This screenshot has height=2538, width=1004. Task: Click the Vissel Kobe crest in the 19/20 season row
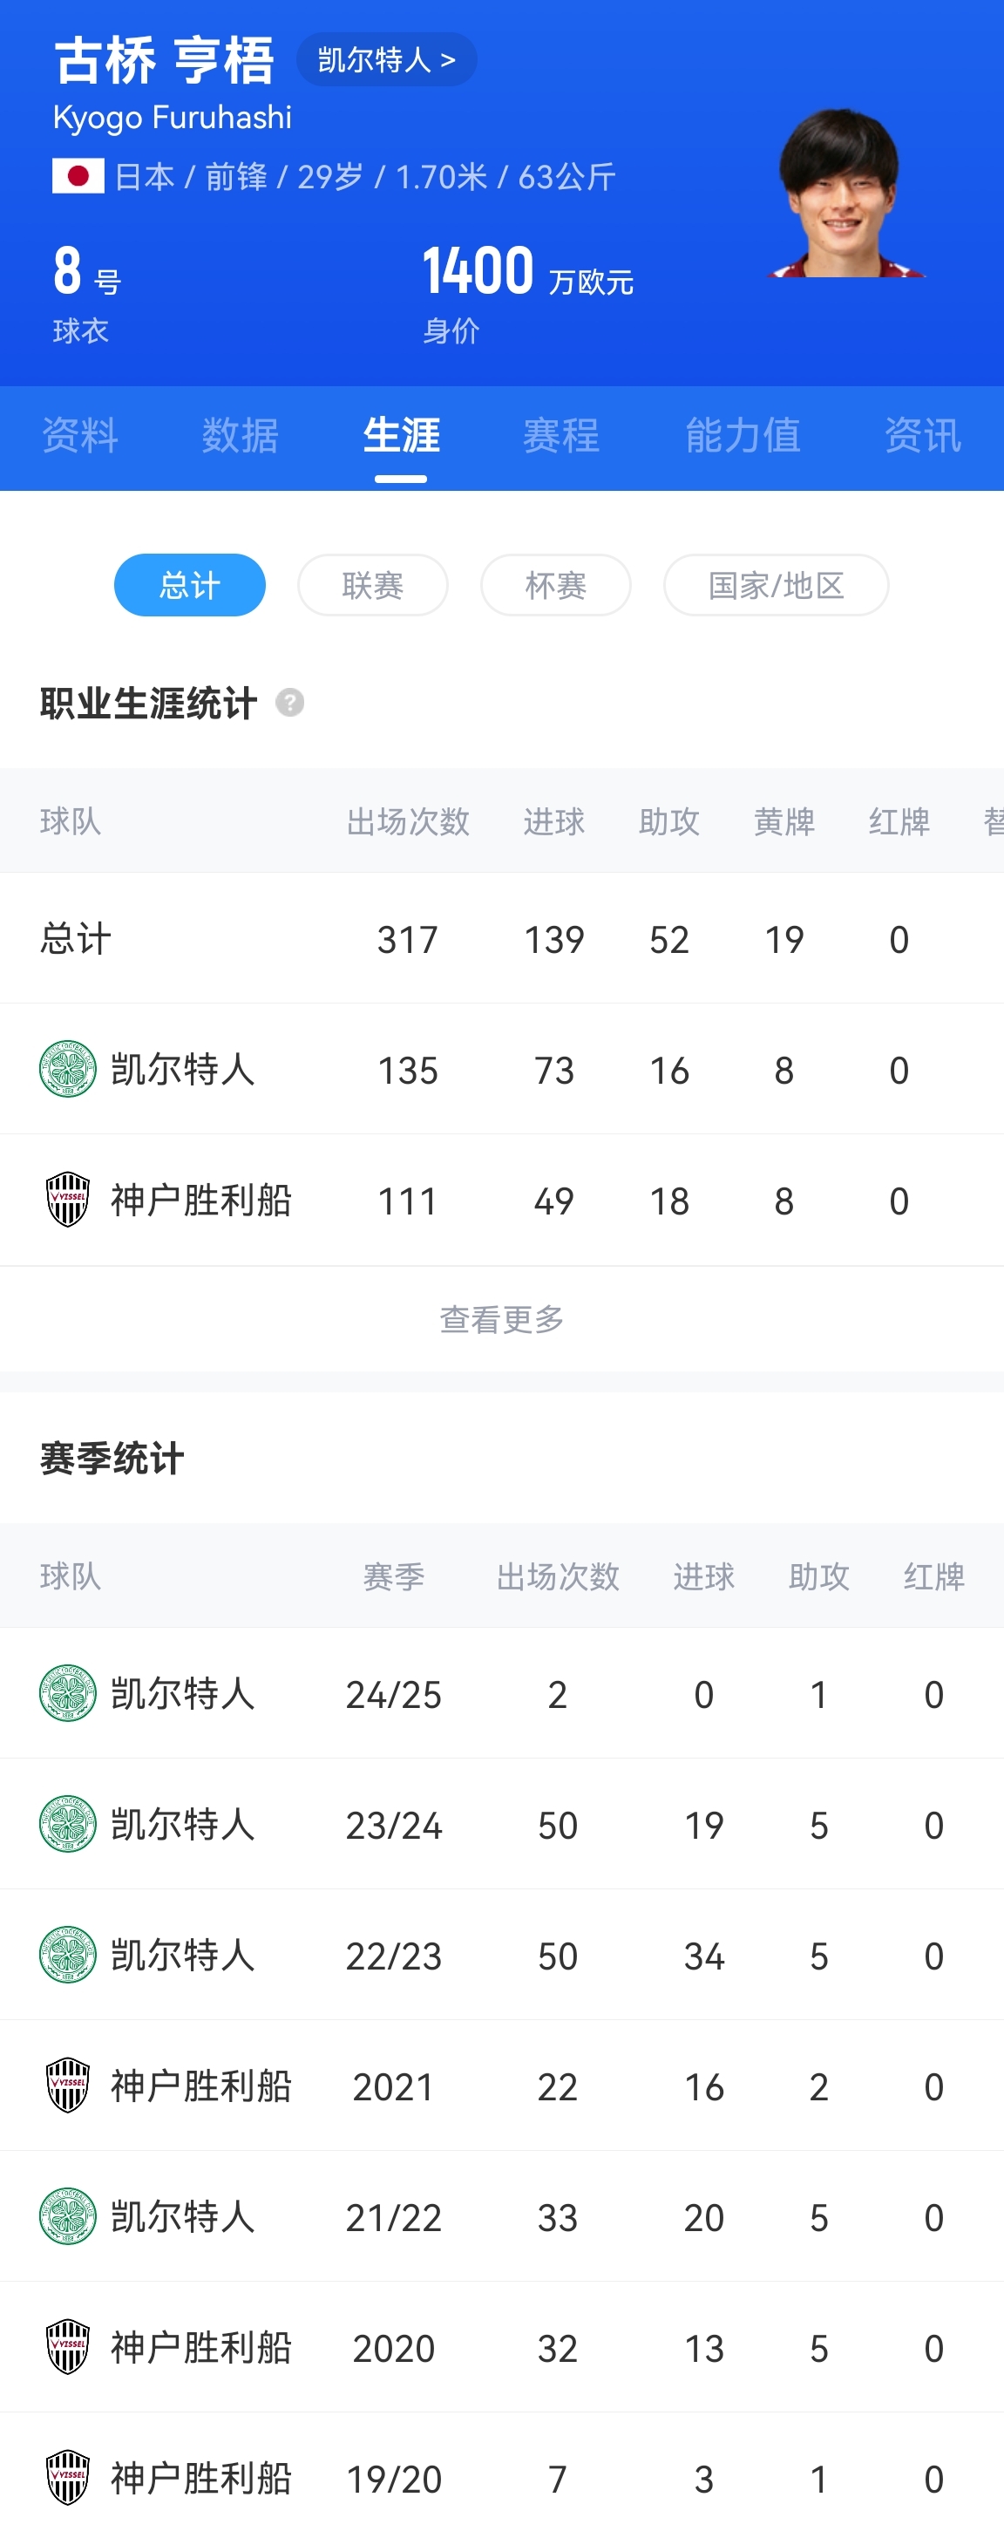point(68,2478)
